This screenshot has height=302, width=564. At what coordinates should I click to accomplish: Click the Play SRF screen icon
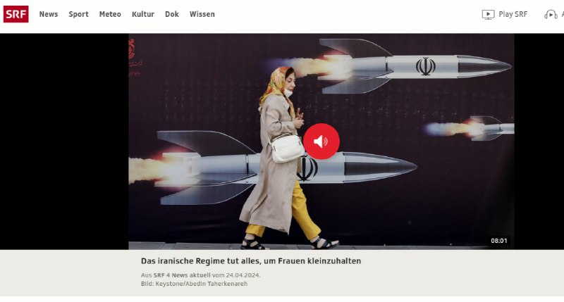coord(488,14)
